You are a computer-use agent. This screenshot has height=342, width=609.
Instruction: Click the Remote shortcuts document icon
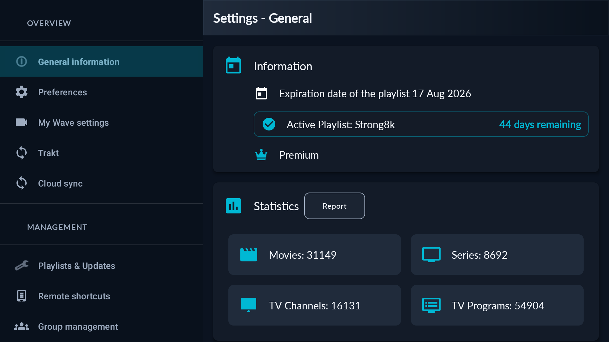22,296
